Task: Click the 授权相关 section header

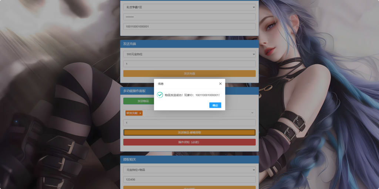Action: click(189, 159)
